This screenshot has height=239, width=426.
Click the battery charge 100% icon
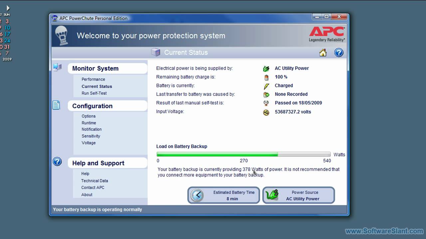tap(266, 77)
